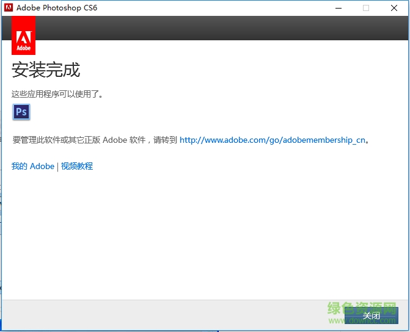The width and height of the screenshot is (410, 332).
Task: Open the 视频教程 link
Action: tap(77, 166)
